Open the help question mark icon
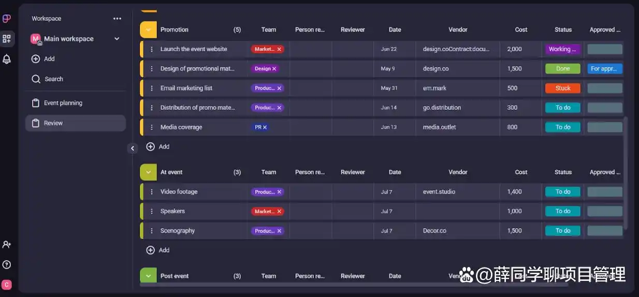639x297 pixels. click(x=7, y=264)
